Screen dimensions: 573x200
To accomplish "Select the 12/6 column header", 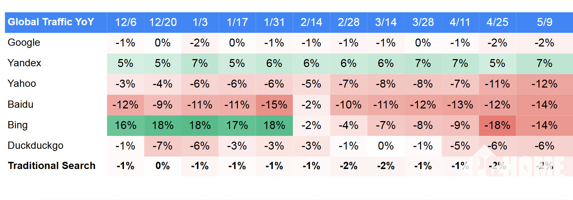I will point(125,22).
